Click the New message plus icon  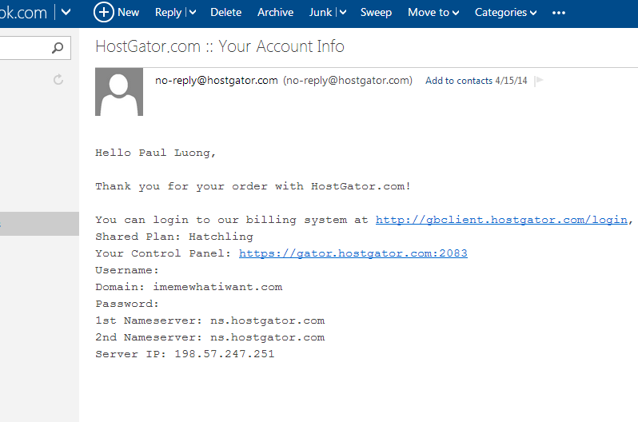point(104,12)
